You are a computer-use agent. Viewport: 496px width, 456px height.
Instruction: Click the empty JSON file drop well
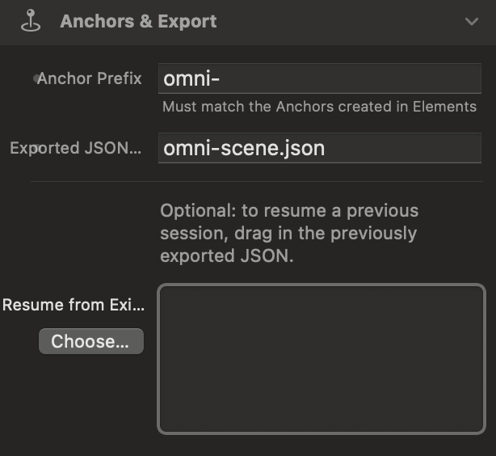pos(322,359)
